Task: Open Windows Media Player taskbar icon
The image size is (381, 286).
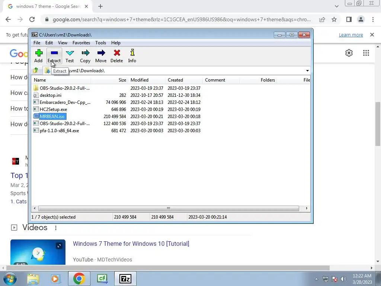Action: point(55,279)
